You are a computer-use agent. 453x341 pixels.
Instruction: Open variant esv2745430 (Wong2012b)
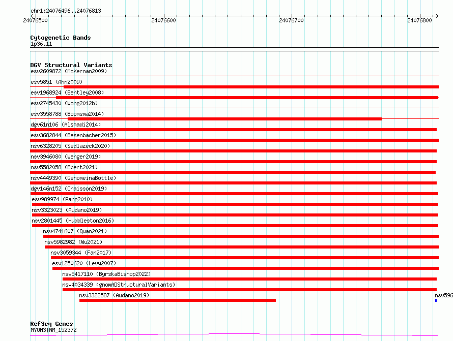[64, 103]
